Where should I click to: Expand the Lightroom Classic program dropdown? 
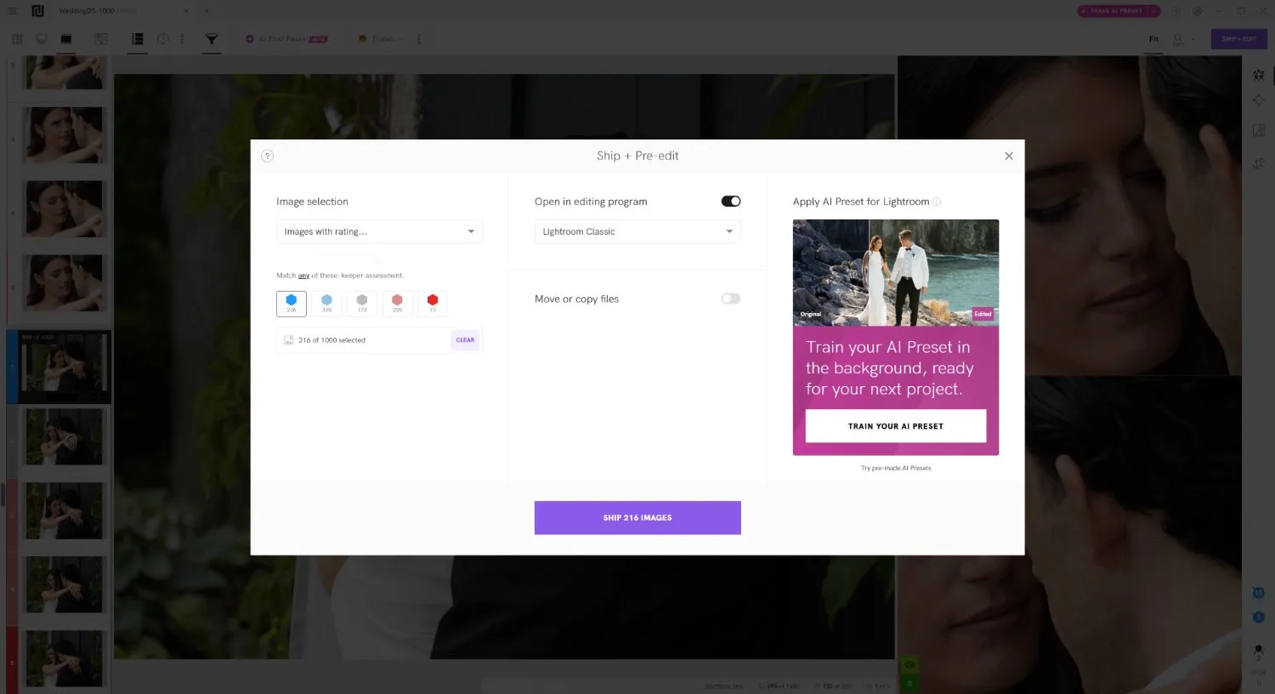(x=637, y=231)
